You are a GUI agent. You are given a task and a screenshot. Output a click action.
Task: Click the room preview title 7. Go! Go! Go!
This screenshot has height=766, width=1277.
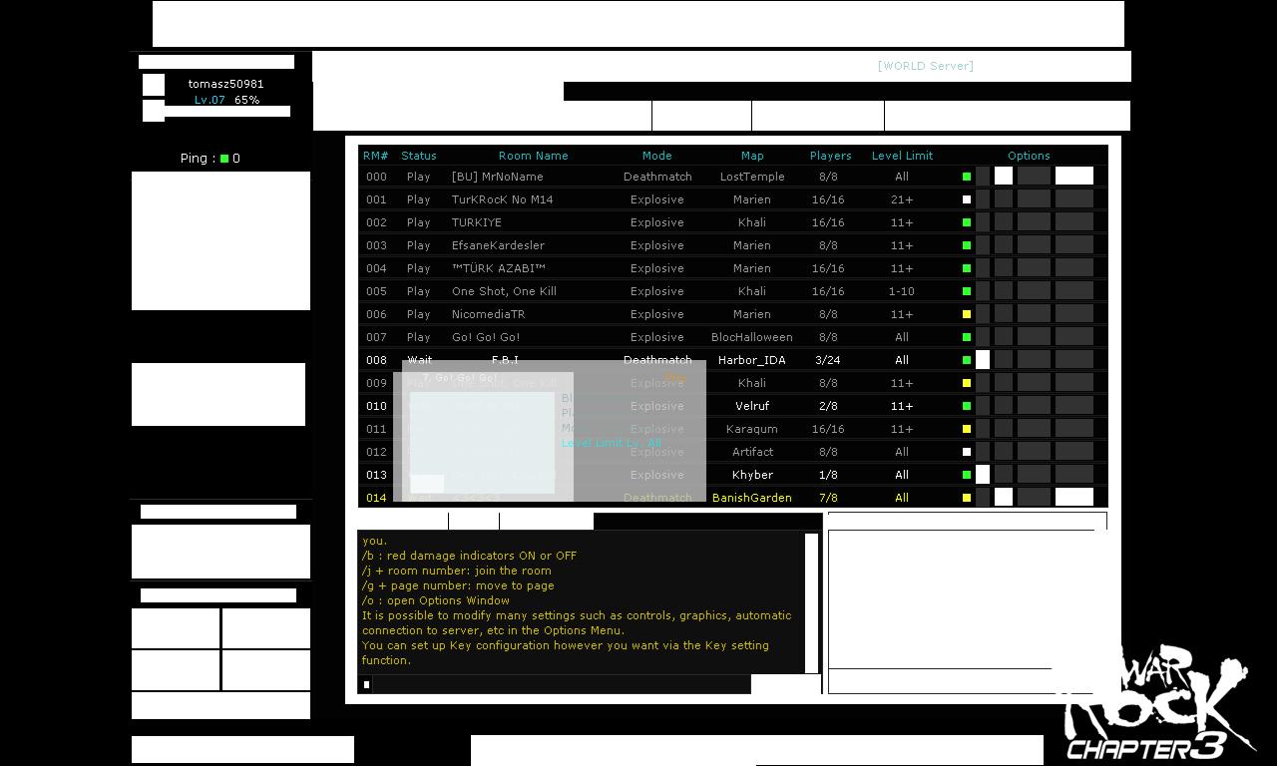[x=460, y=378]
